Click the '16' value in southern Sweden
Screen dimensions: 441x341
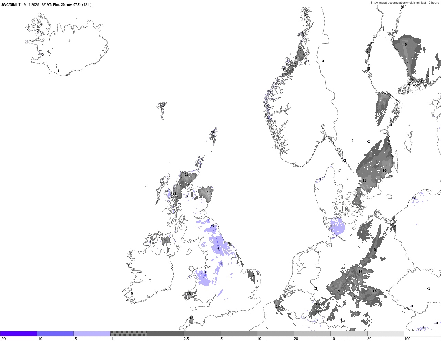point(384,170)
